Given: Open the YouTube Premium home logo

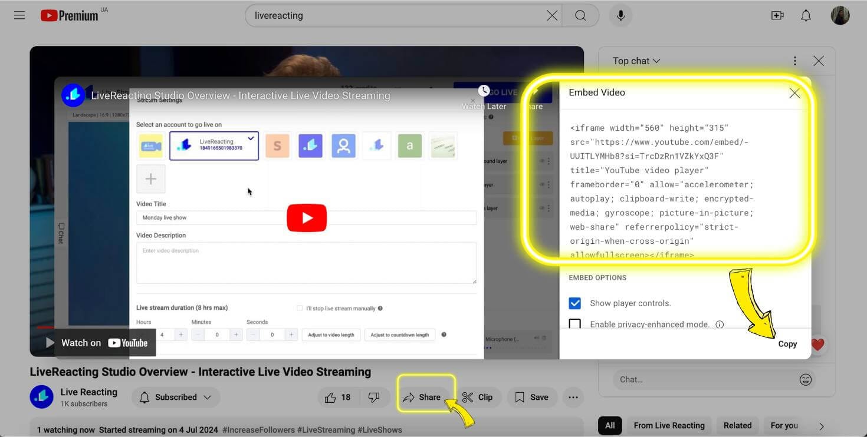Looking at the screenshot, I should coord(69,15).
